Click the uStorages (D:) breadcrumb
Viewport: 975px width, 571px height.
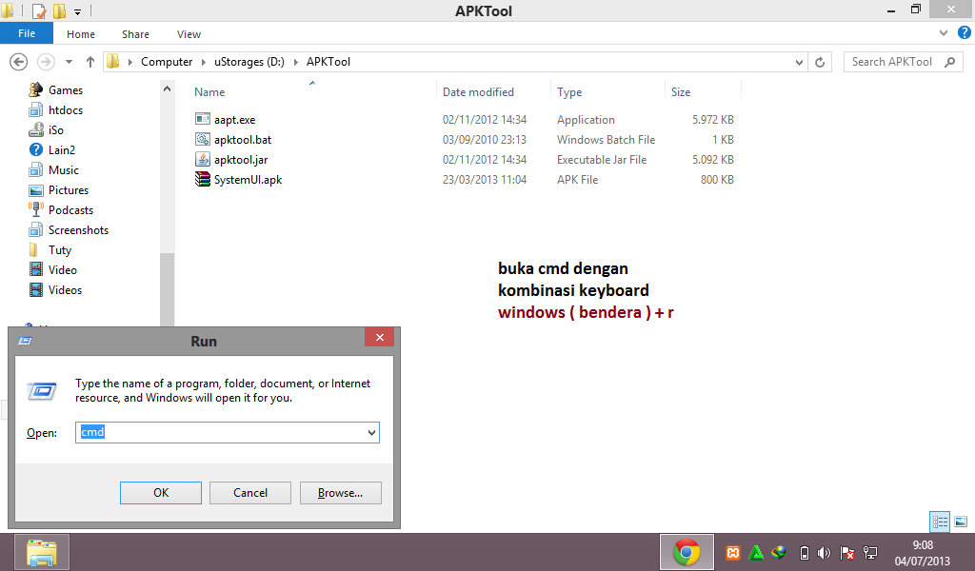click(249, 62)
